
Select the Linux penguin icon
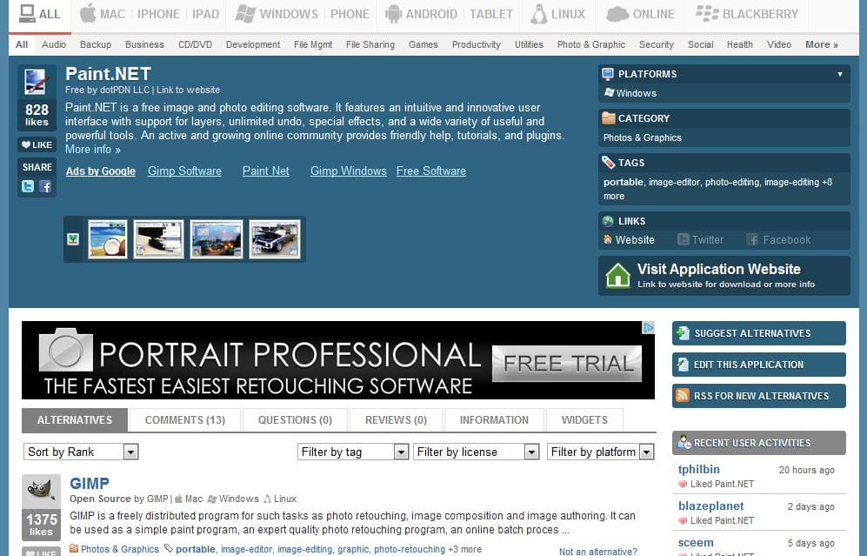click(x=538, y=14)
